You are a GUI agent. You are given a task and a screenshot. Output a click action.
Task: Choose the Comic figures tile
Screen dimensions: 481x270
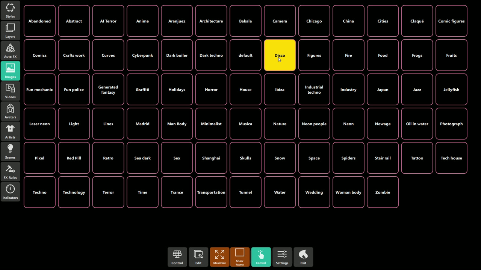pos(451,21)
